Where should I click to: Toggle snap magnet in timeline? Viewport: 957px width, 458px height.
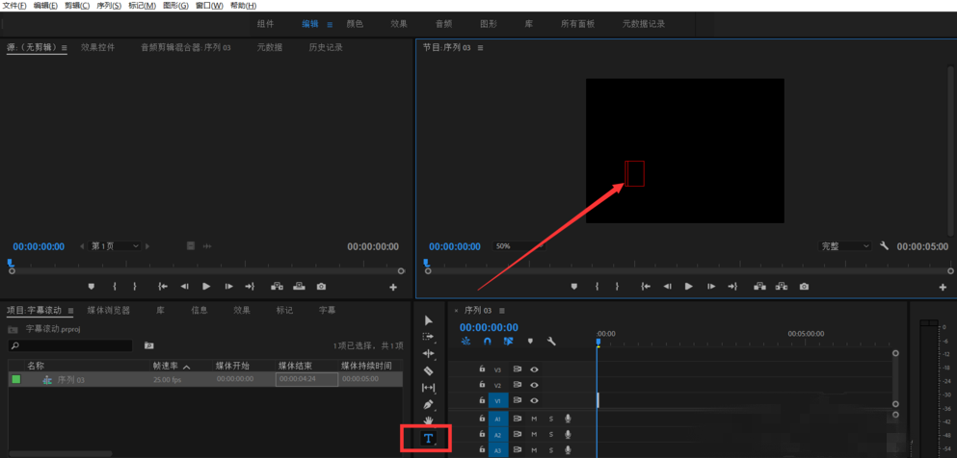[487, 341]
